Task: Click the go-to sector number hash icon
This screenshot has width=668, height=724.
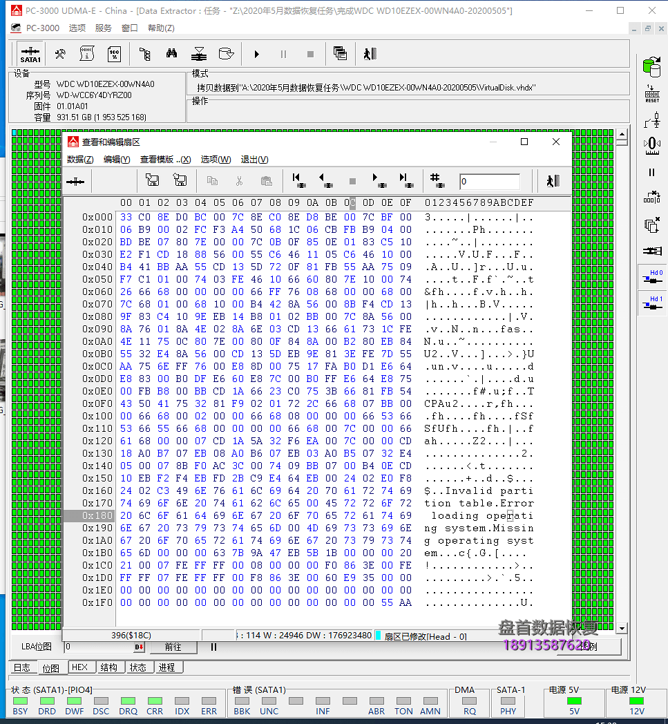Action: coord(437,180)
